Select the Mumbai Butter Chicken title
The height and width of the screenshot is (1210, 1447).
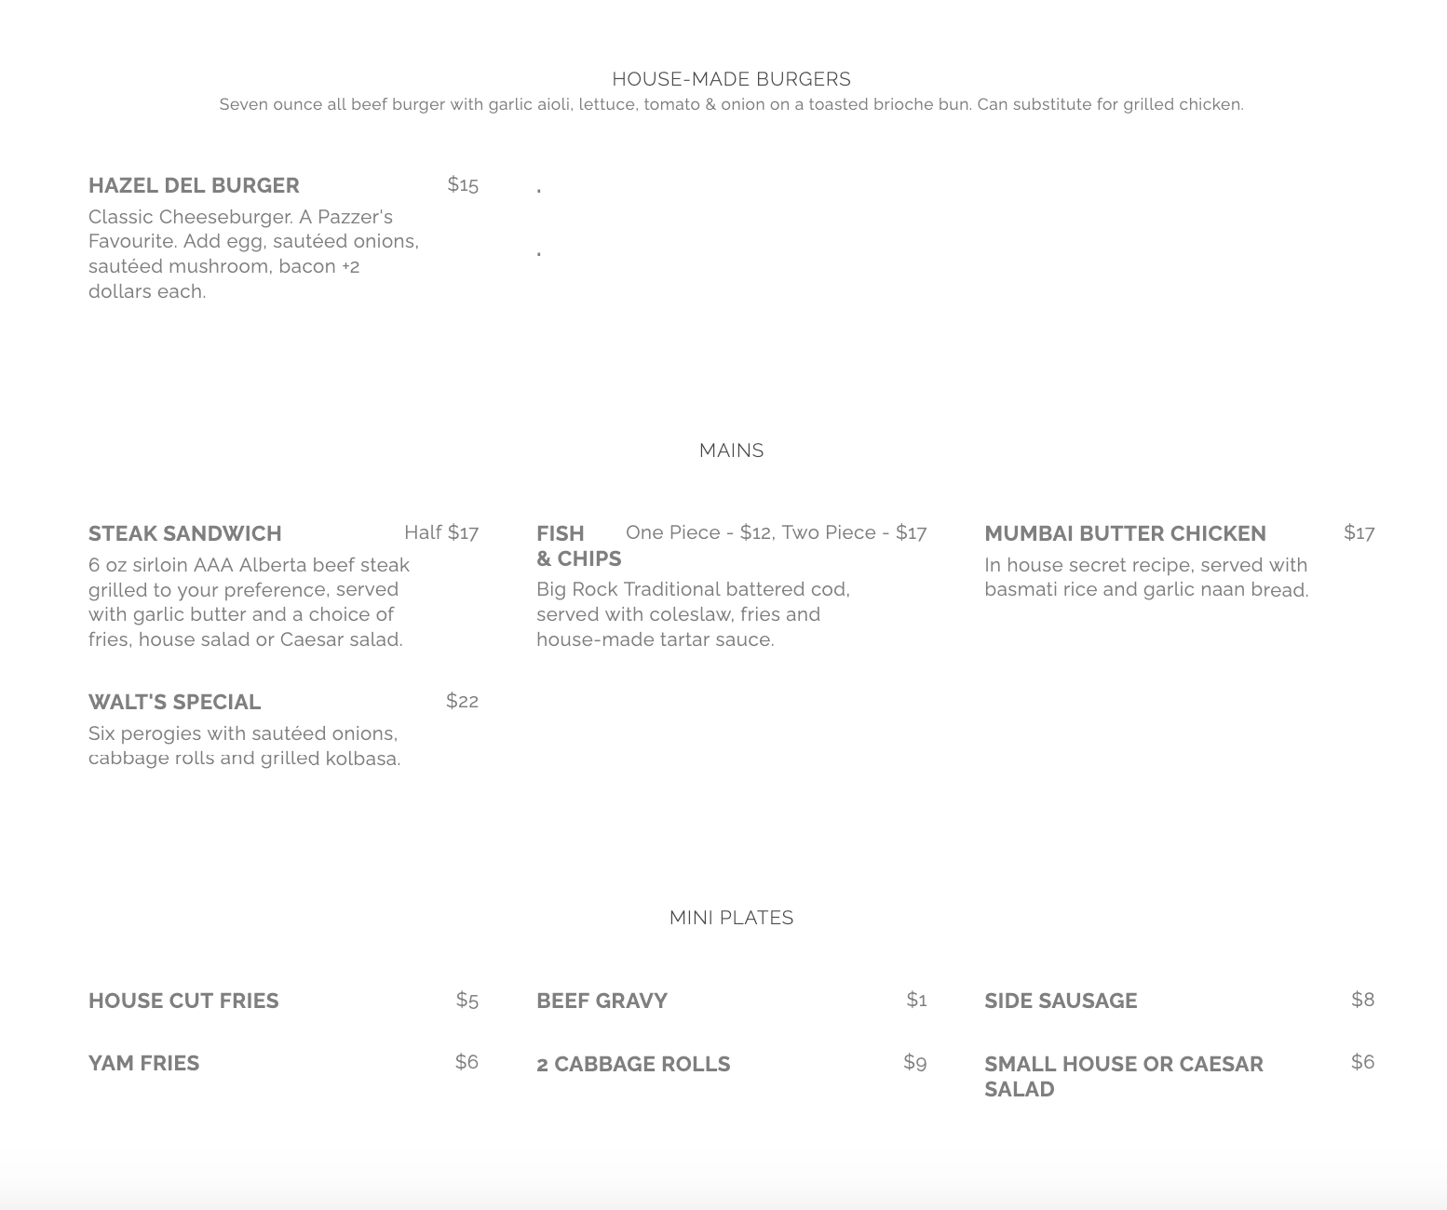coord(1125,533)
